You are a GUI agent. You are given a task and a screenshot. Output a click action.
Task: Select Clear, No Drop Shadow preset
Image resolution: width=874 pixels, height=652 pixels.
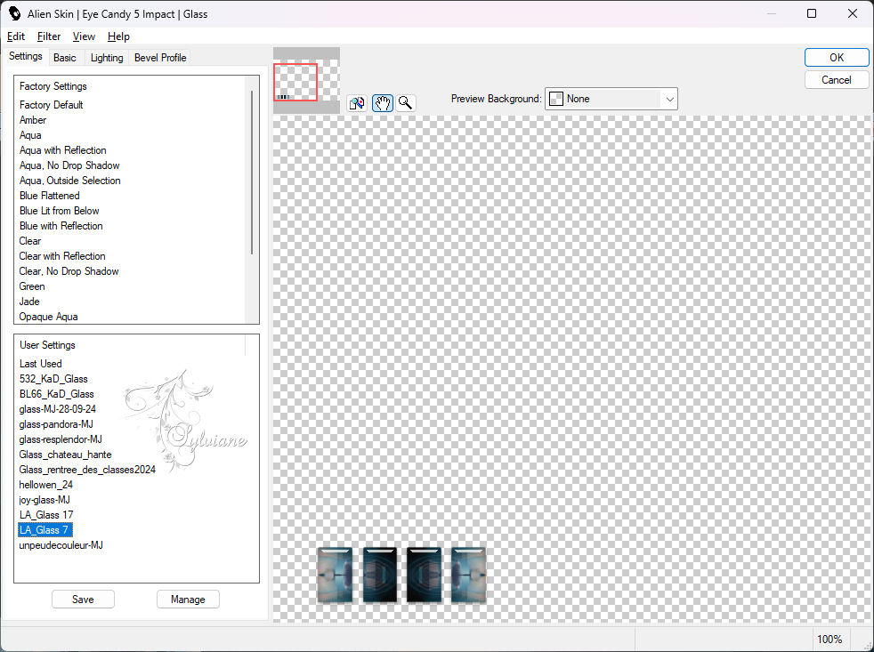click(69, 270)
